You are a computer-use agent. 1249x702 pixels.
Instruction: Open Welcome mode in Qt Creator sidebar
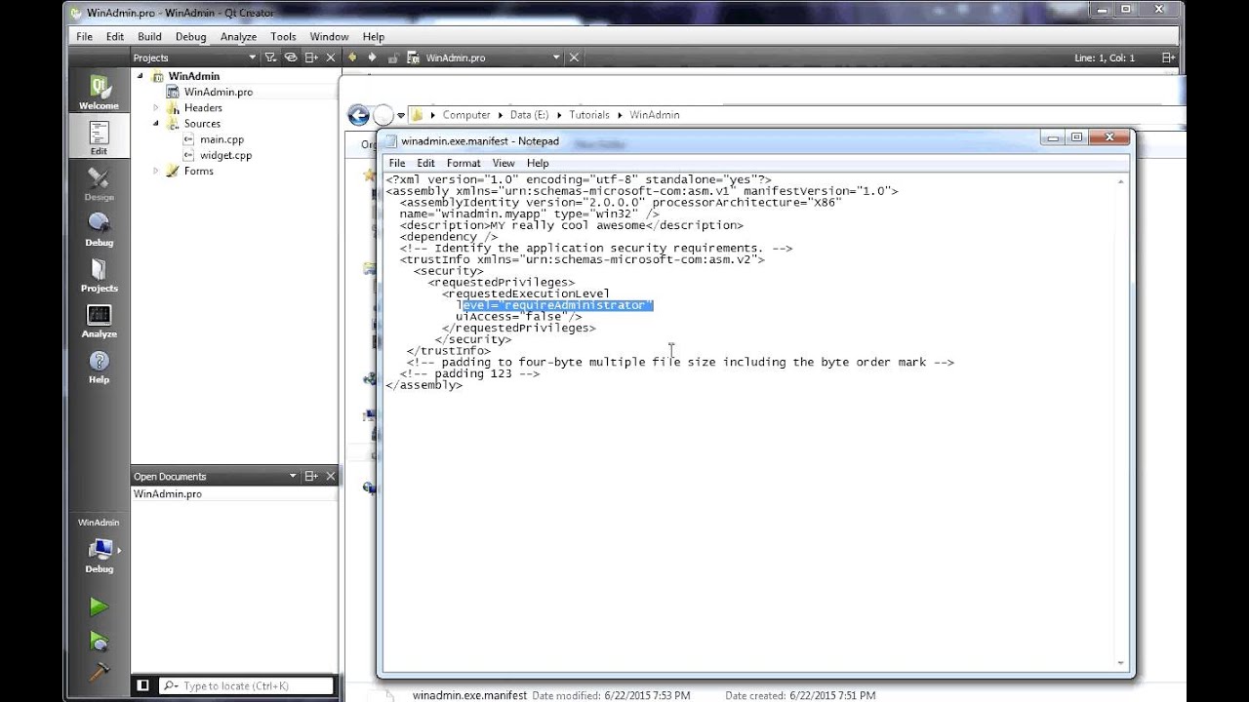coord(98,89)
